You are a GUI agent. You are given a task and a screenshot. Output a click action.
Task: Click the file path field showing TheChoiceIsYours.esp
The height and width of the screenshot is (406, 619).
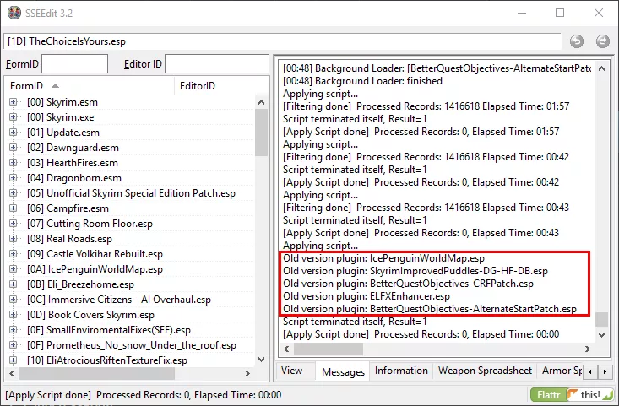click(282, 41)
